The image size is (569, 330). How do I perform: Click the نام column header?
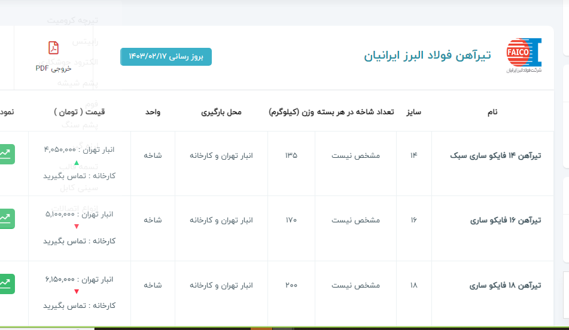coord(493,112)
